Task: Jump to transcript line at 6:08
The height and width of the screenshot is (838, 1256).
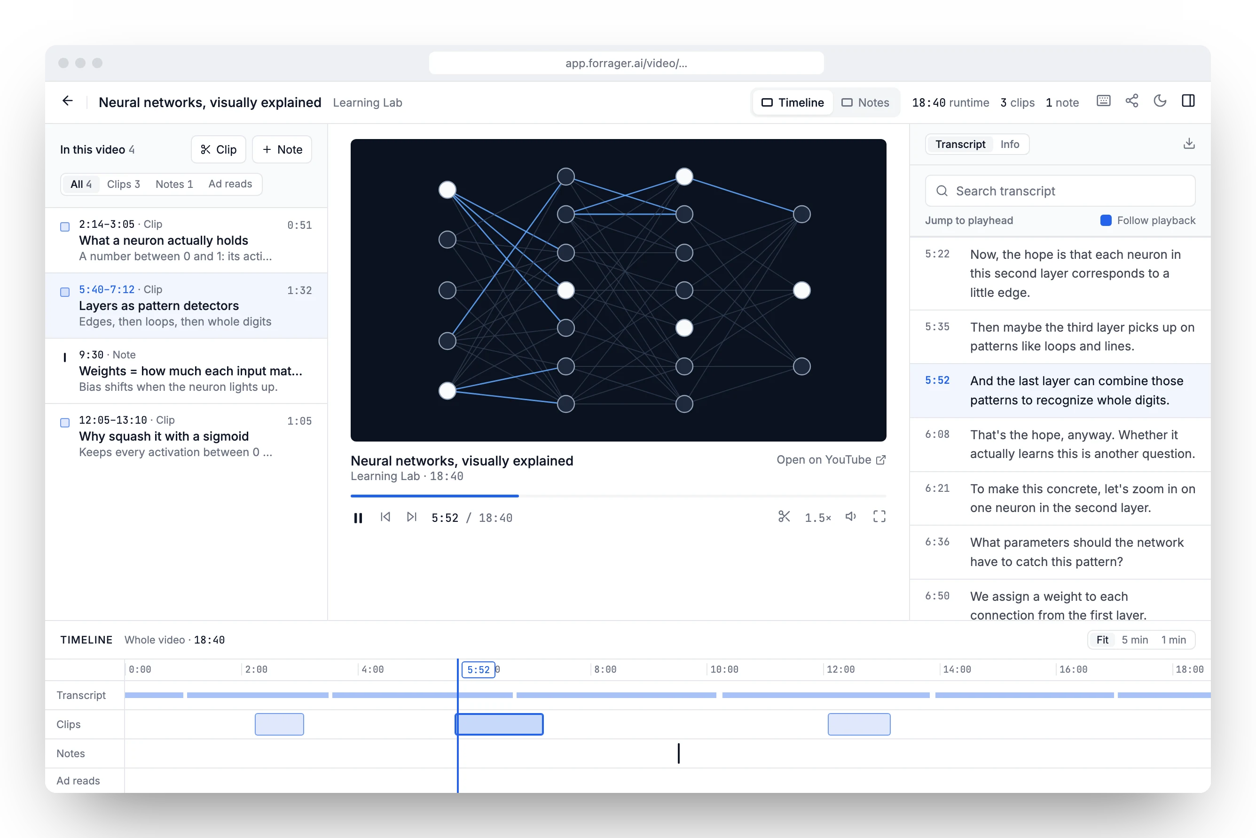Action: pyautogui.click(x=1060, y=444)
